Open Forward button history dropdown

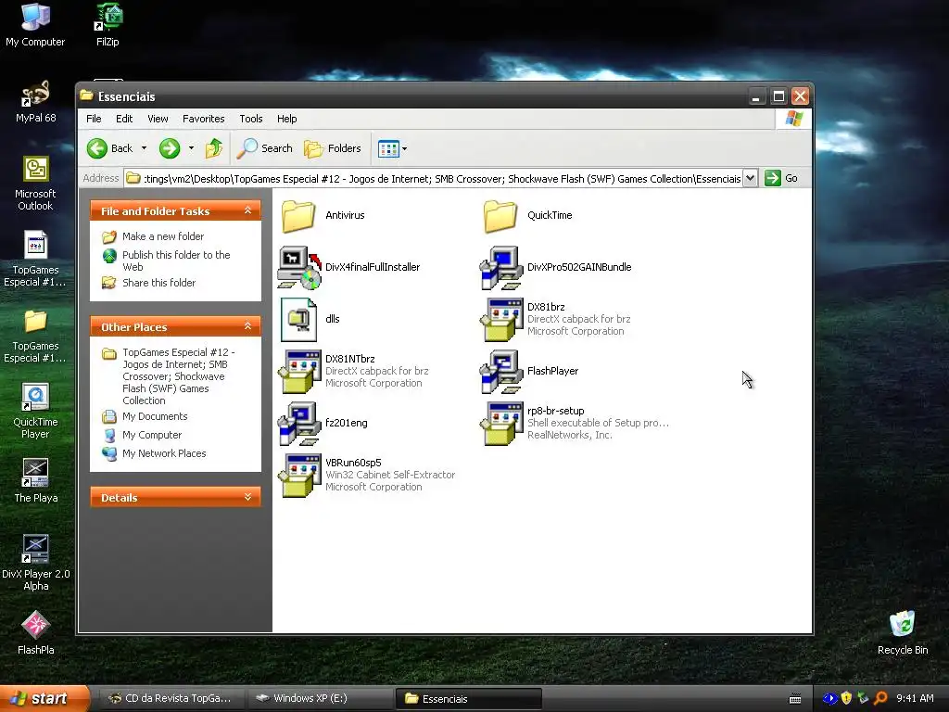[191, 148]
